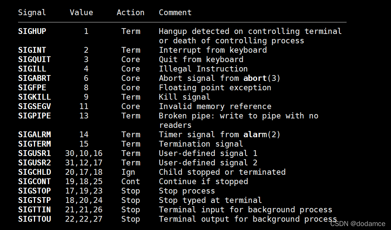
Task: Select the SIGCHLD signal name
Action: 34,172
